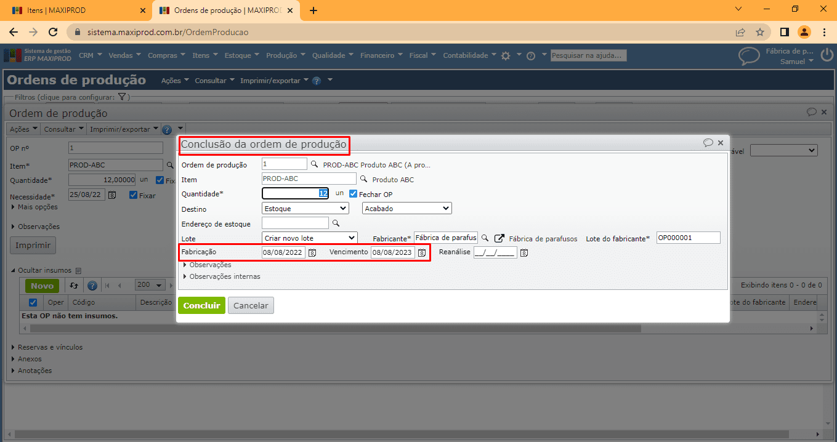Viewport: 837px width, 442px height.
Task: Open the Contabilidade menu
Action: (x=469, y=55)
